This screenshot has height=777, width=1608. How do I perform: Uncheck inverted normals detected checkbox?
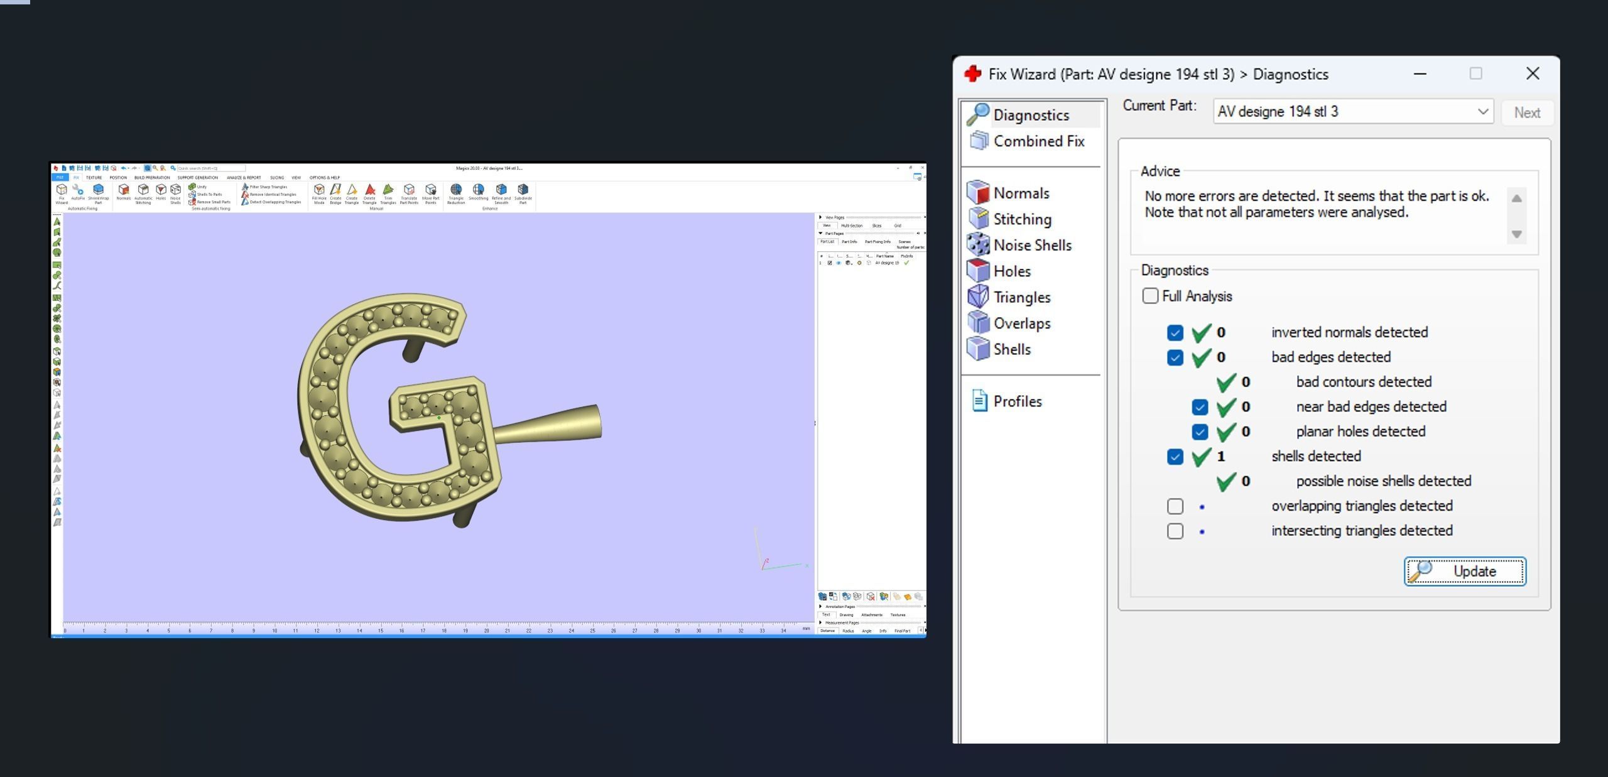1175,333
